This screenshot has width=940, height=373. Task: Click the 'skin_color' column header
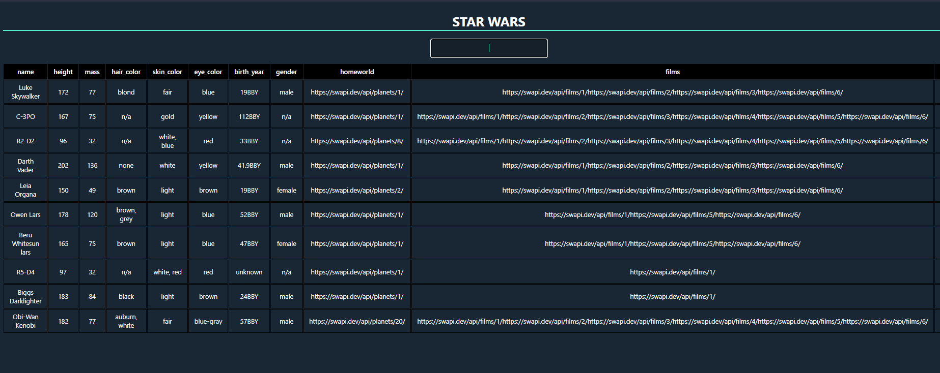pos(168,72)
